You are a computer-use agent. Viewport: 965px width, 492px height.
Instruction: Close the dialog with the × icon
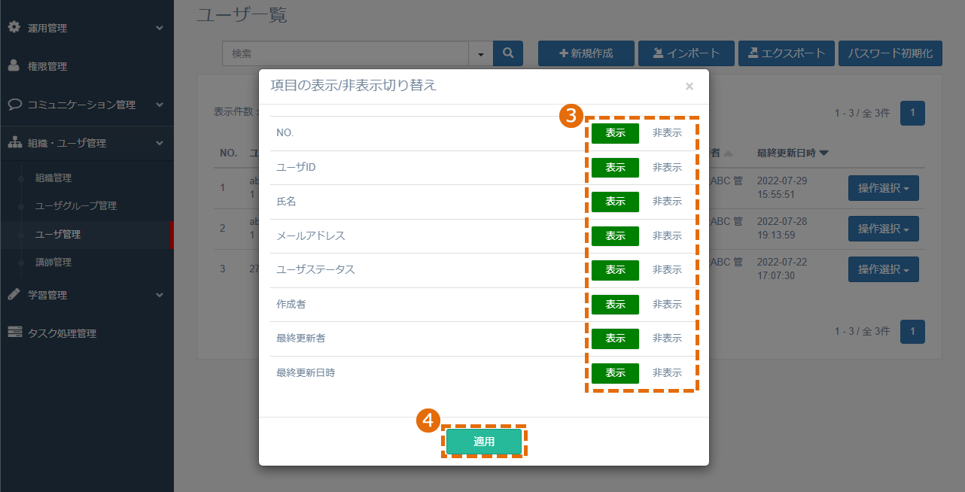(x=690, y=87)
